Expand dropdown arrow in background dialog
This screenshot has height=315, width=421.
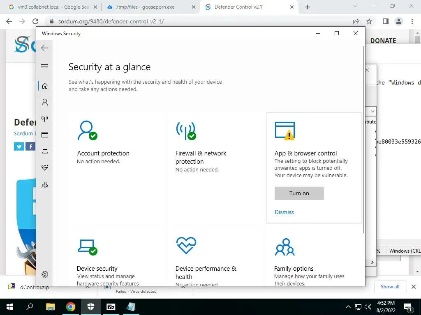(x=372, y=111)
